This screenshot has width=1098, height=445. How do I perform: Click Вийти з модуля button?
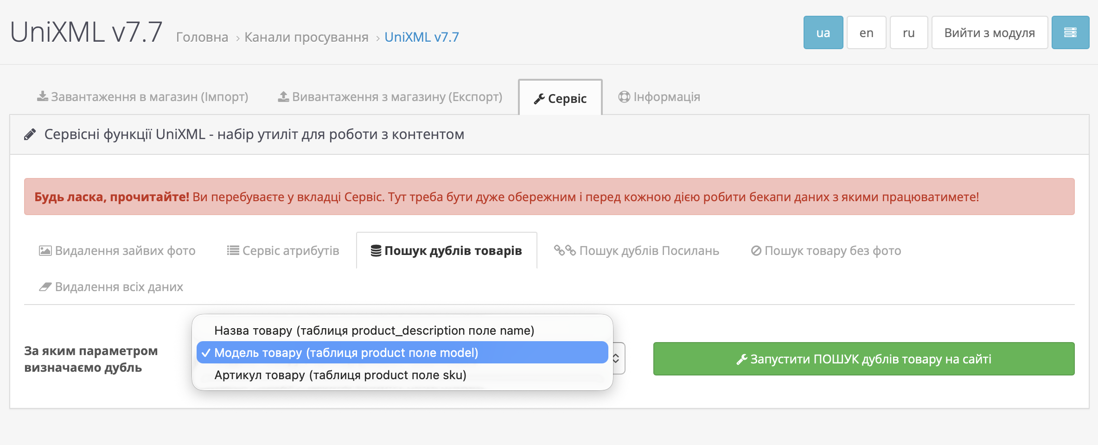(x=989, y=32)
